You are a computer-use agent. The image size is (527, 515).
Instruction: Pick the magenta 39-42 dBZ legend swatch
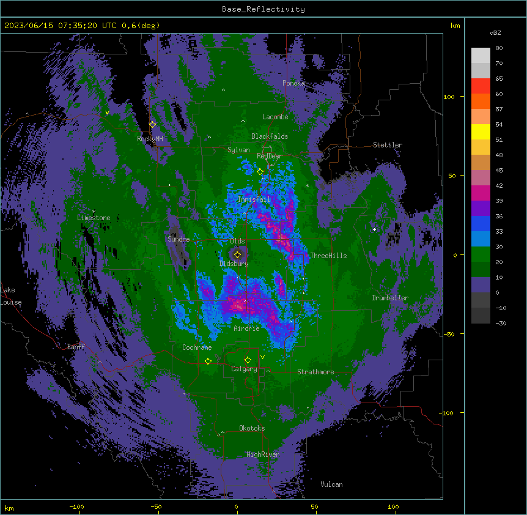point(481,193)
